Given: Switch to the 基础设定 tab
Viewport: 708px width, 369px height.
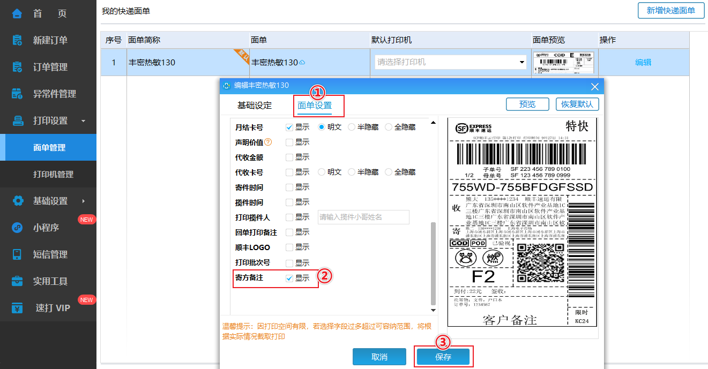Looking at the screenshot, I should click(255, 106).
